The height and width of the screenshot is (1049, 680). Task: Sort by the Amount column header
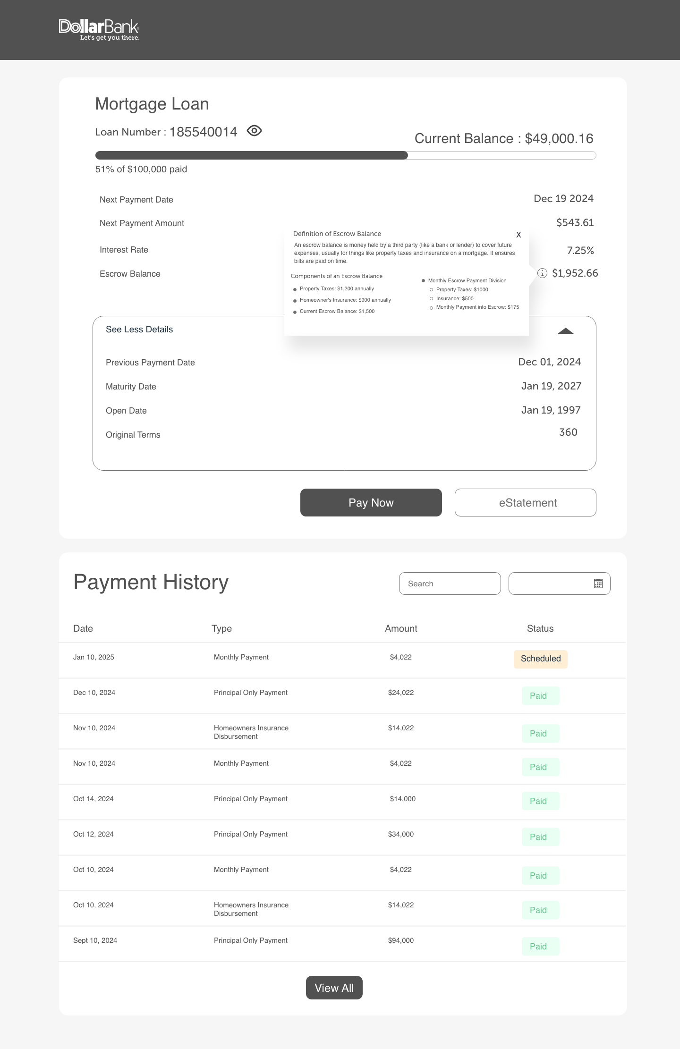[x=401, y=628]
